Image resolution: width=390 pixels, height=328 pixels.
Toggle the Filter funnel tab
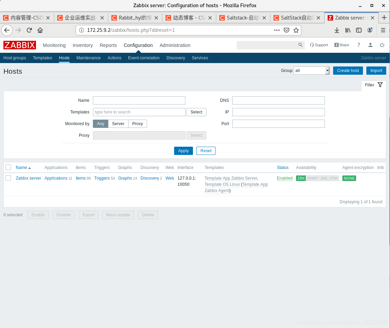(374, 85)
